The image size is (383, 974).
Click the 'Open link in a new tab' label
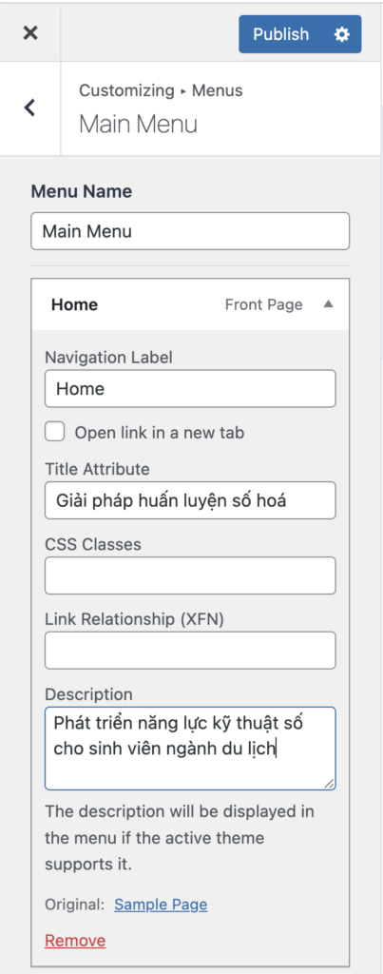(160, 433)
